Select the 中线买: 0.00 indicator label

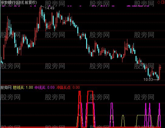pos(45,87)
